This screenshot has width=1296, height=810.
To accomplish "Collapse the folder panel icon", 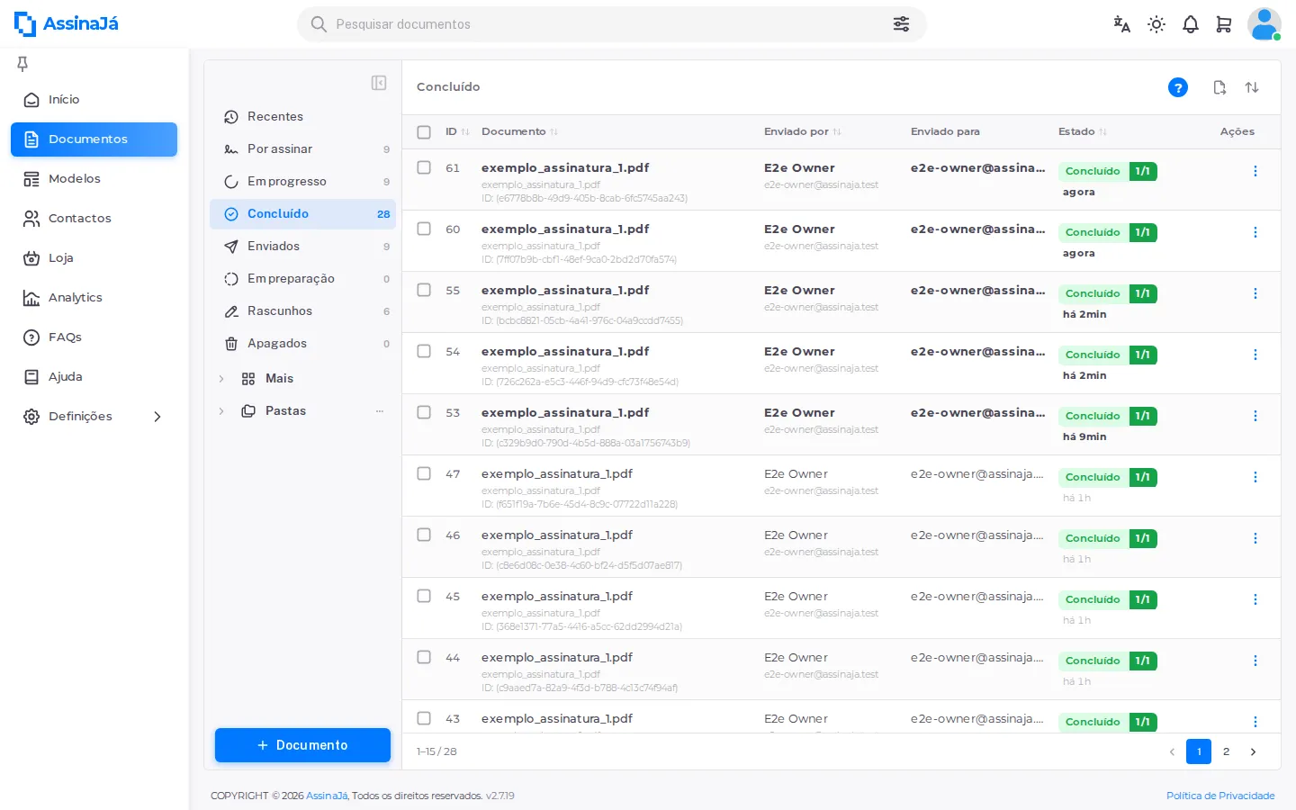I will click(x=379, y=83).
